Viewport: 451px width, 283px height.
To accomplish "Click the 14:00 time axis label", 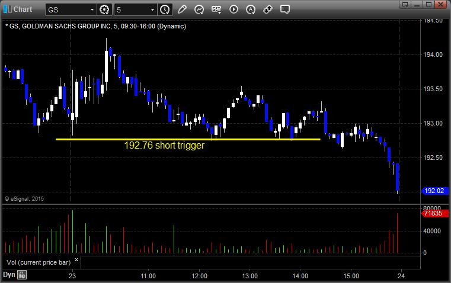I will click(300, 276).
